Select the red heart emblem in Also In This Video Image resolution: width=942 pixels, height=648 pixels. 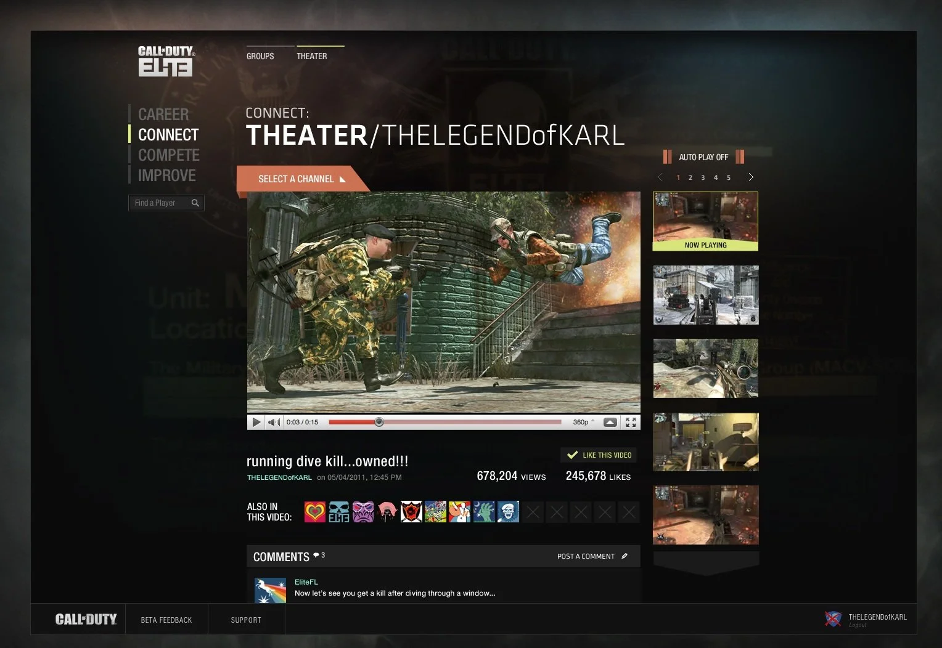click(x=314, y=512)
